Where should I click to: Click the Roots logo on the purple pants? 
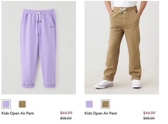coord(52,27)
